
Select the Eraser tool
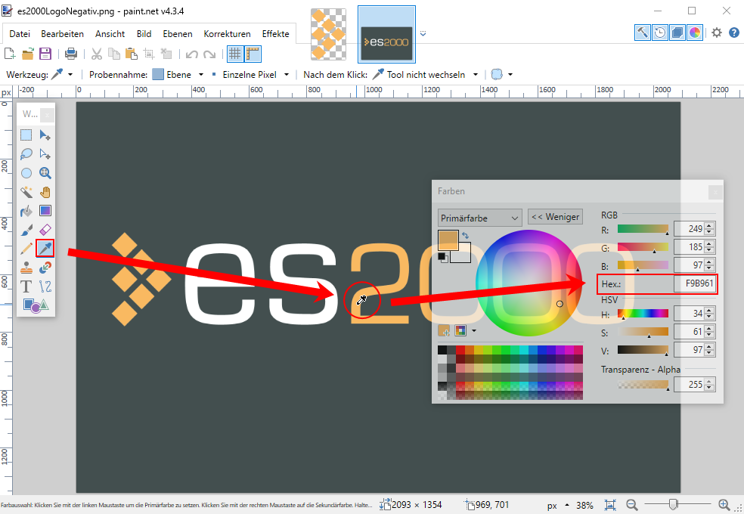pos(45,230)
